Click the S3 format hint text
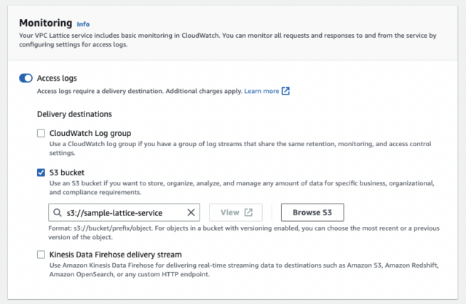466x304 pixels. click(244, 233)
